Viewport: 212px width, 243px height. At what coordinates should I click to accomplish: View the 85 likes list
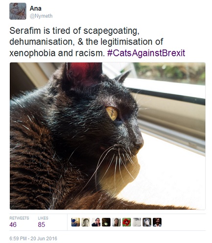pyautogui.click(x=42, y=225)
